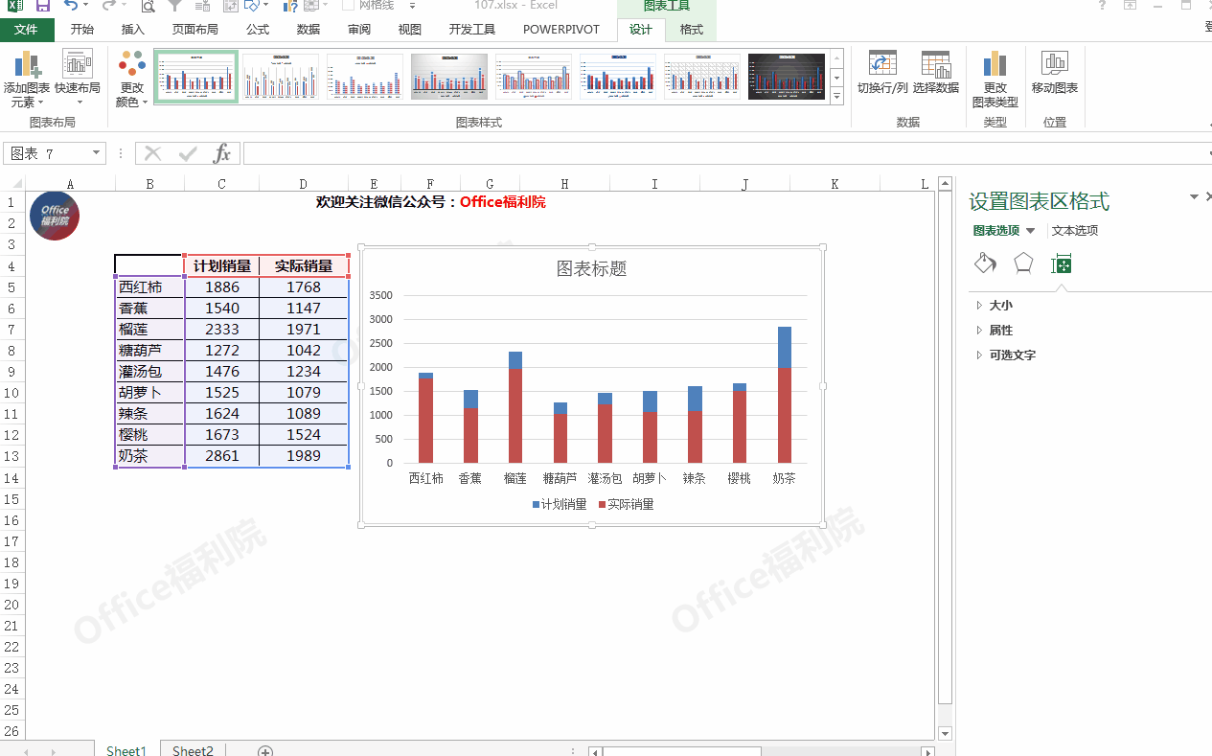Viewport: 1212px width, 756px height.
Task: Switch to the 数据 (Data) tab
Action: pyautogui.click(x=309, y=30)
